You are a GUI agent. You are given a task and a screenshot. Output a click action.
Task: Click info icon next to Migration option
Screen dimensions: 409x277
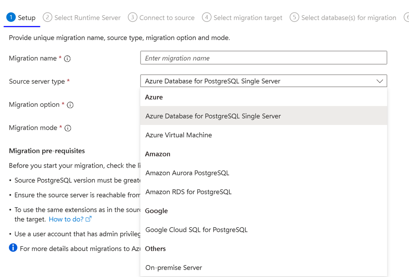[70, 105]
